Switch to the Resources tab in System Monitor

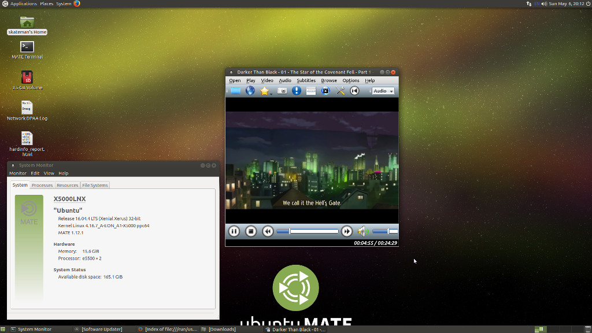[x=67, y=185]
